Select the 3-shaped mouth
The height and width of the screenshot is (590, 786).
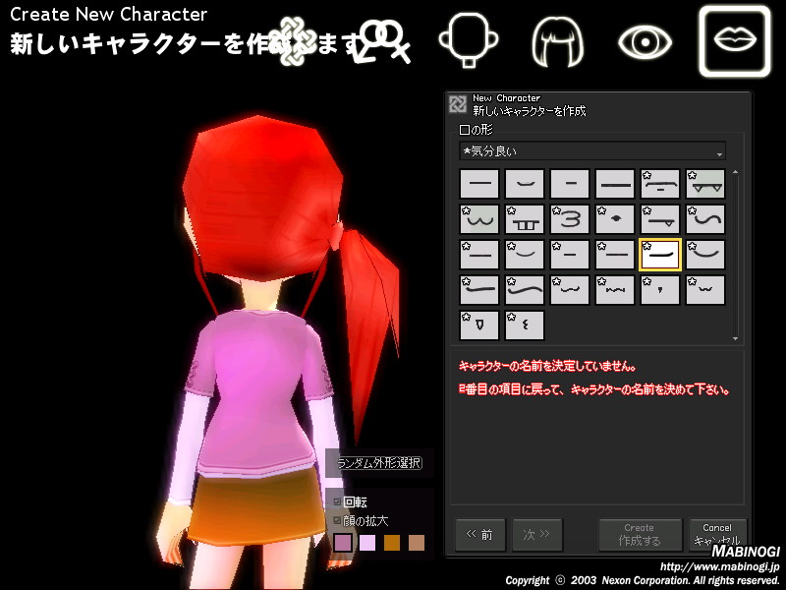570,219
